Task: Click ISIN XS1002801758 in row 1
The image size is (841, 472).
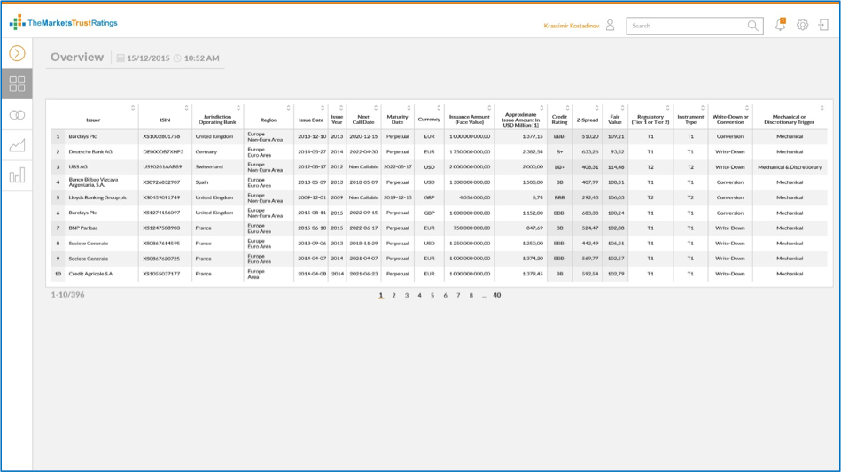Action: [x=161, y=136]
